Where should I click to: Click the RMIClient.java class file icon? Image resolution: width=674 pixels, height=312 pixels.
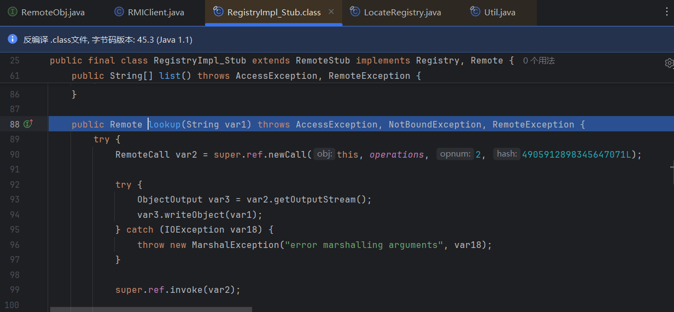(119, 12)
